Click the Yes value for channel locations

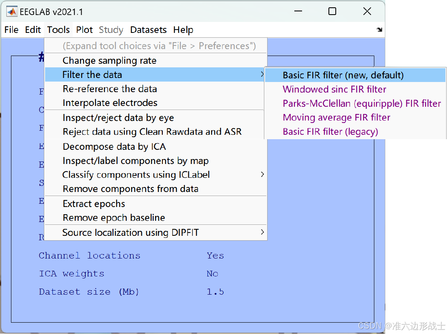tap(215, 256)
